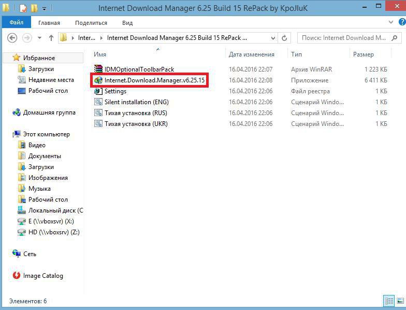Click the 16.04.2016 22:08 date cell
Image resolution: width=406 pixels, height=310 pixels.
point(251,80)
